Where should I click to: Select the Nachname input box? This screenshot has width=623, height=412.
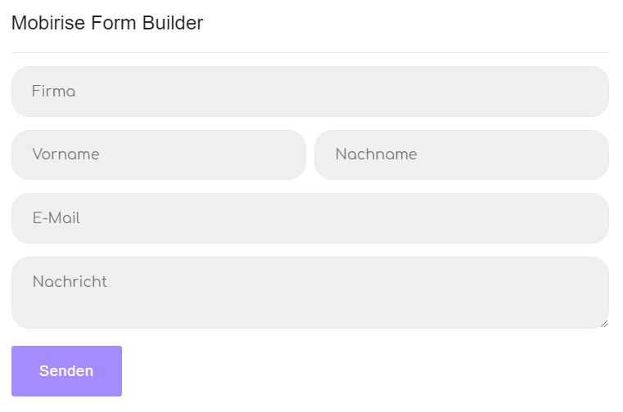(461, 154)
